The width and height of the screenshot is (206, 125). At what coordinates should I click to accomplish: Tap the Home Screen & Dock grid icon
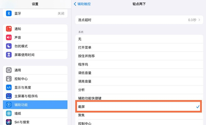tap(9, 96)
